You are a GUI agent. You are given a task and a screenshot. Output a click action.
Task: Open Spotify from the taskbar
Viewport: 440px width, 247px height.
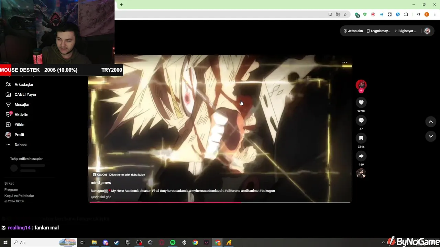173,243
